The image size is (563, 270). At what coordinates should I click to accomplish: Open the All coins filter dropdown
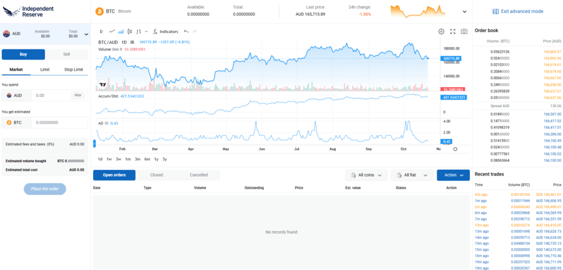pyautogui.click(x=366, y=175)
